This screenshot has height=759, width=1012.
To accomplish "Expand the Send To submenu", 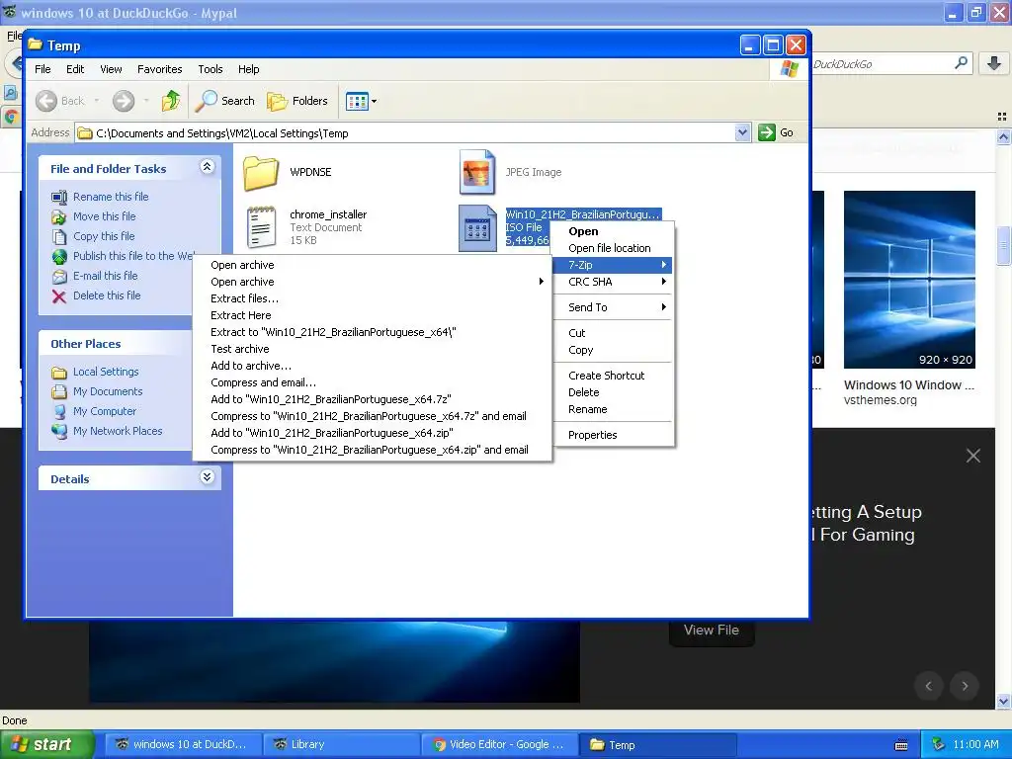I will pos(663,307).
